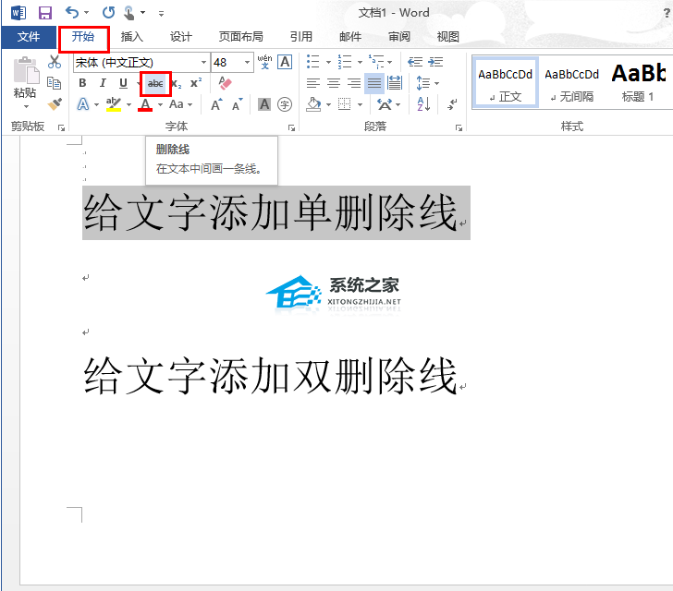Click the Shrink Font icon
This screenshot has height=591, width=673.
[237, 104]
